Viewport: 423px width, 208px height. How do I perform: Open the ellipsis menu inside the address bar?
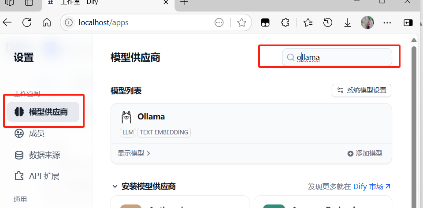pos(219,22)
